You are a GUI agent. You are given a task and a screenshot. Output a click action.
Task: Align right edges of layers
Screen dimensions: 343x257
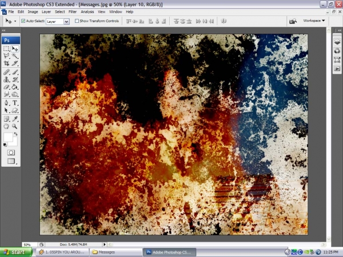click(x=164, y=21)
